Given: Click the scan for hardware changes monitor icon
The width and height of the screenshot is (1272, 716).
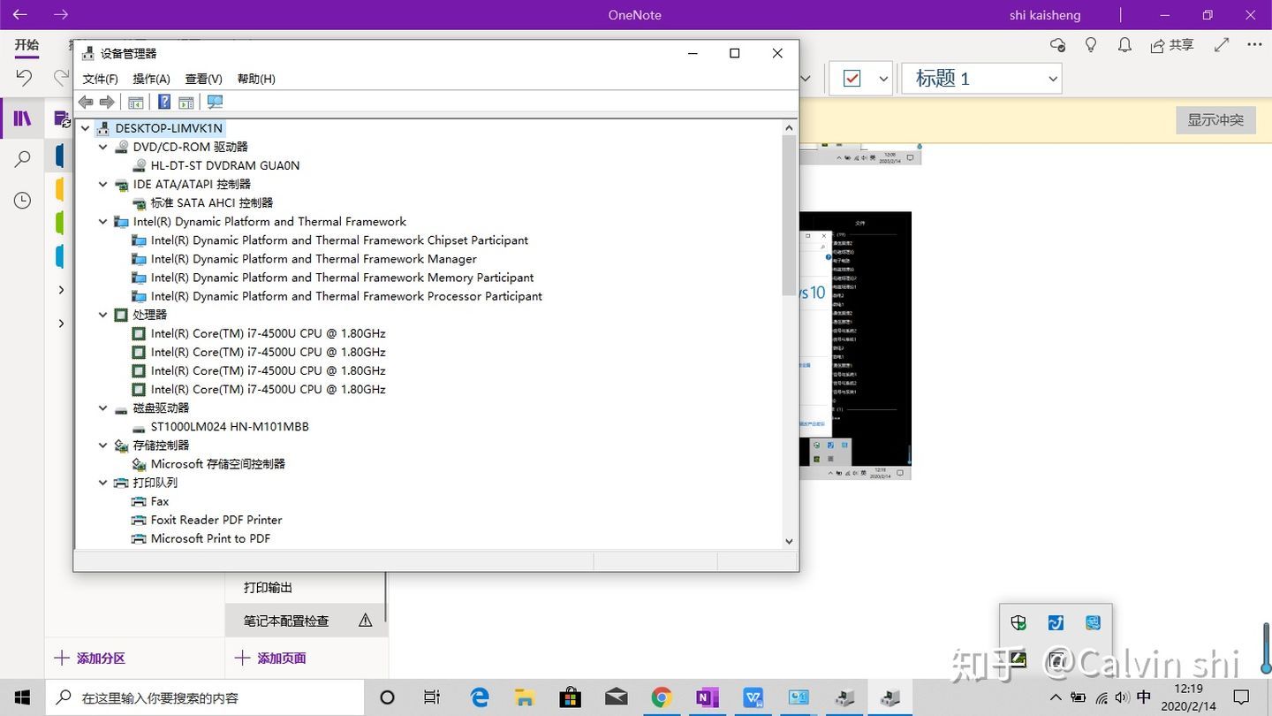Looking at the screenshot, I should click(215, 102).
